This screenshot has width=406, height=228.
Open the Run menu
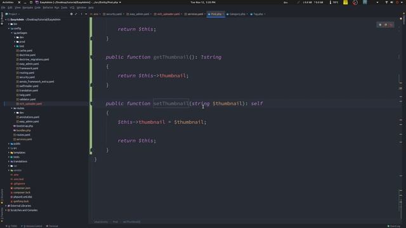[x=56, y=8]
